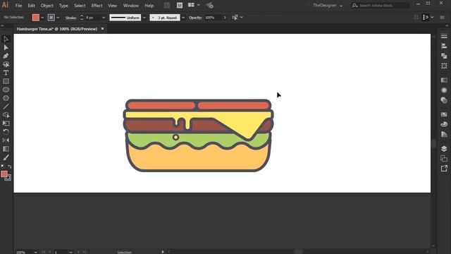451x254 pixels.
Task: Switch to the Hamburger Time.ai document tab
Action: pyautogui.click(x=57, y=29)
